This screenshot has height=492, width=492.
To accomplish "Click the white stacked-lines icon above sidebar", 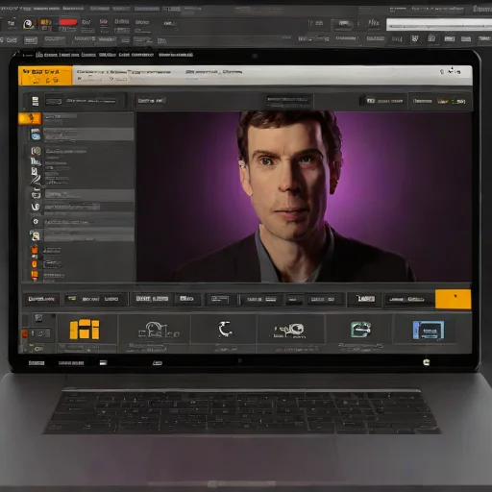I will click(36, 101).
